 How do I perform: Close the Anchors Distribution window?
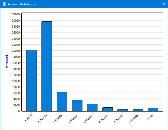(x=164, y=4)
